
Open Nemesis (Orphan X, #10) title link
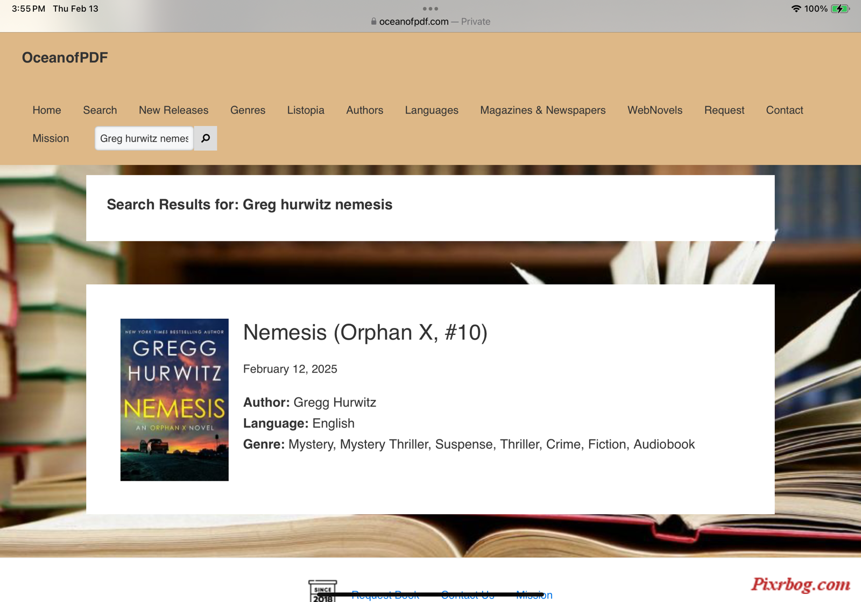[365, 332]
